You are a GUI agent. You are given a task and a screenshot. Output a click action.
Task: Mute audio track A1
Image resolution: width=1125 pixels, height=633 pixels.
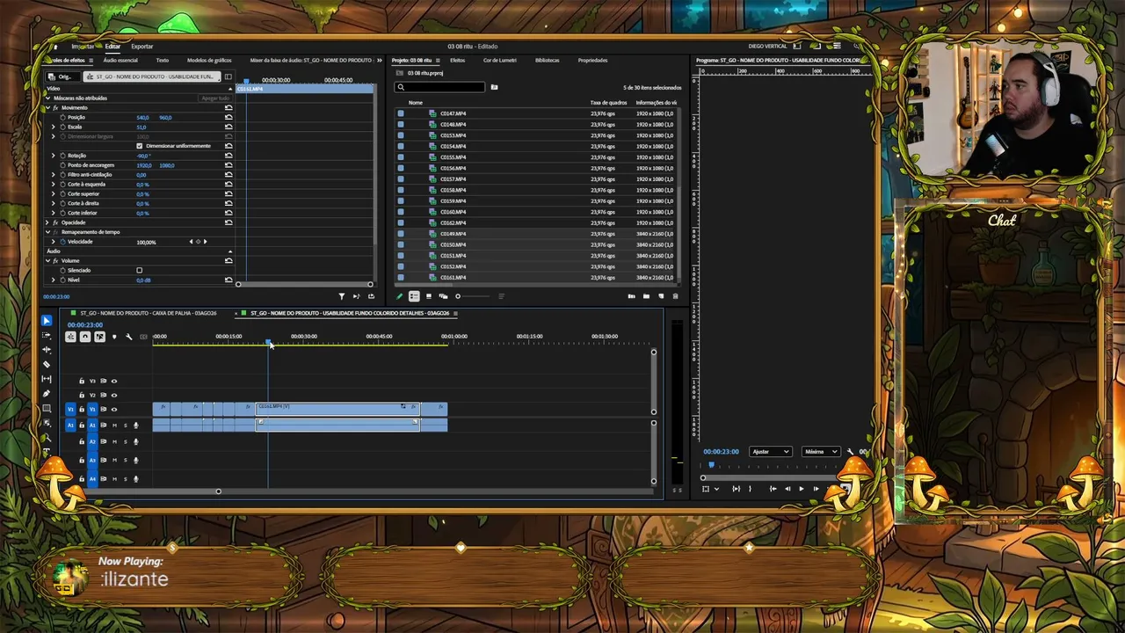coord(114,426)
